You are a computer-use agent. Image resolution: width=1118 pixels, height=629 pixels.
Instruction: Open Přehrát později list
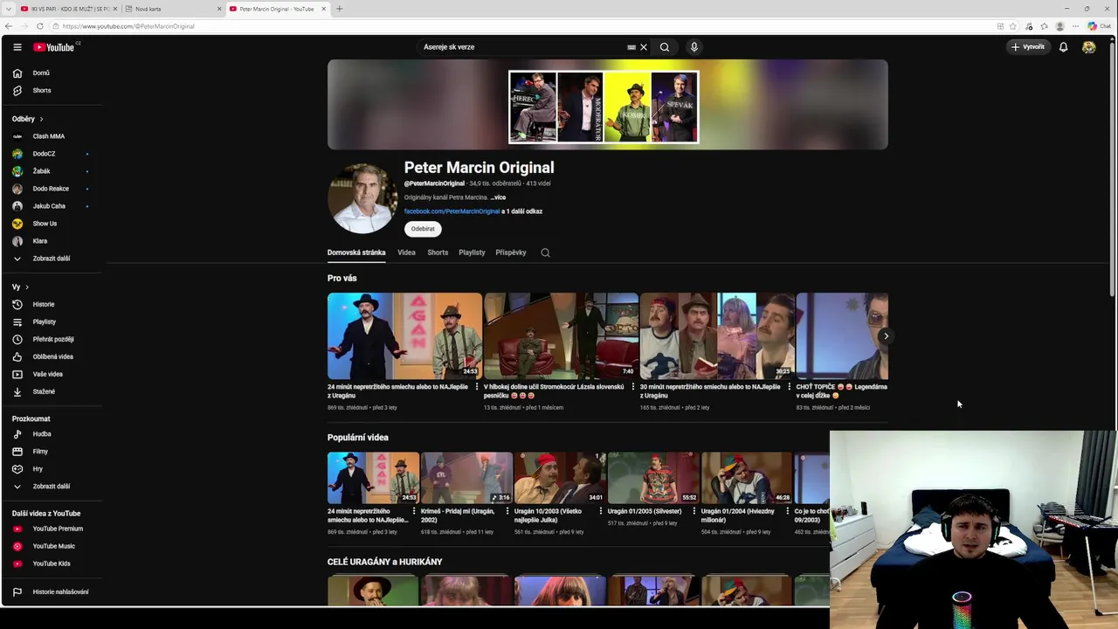coord(52,339)
